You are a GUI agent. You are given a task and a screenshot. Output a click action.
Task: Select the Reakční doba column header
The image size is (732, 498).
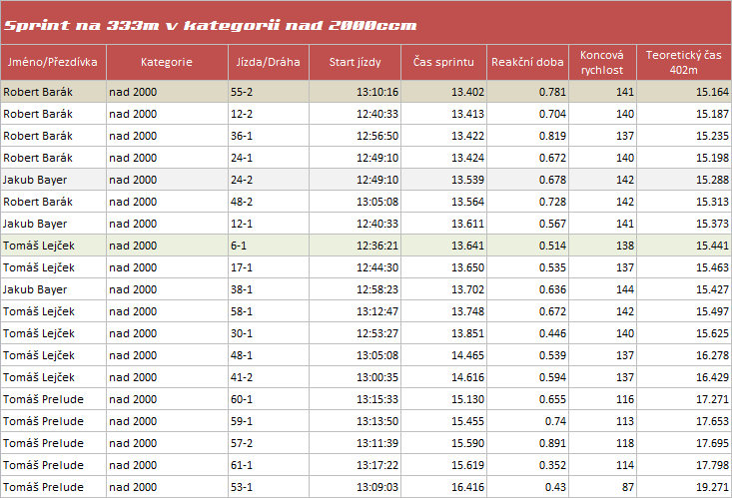[528, 62]
